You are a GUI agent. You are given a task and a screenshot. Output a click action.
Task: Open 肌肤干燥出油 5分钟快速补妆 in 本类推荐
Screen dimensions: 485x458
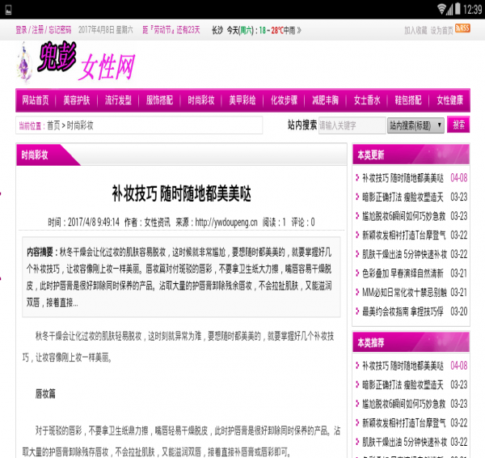pyautogui.click(x=405, y=442)
